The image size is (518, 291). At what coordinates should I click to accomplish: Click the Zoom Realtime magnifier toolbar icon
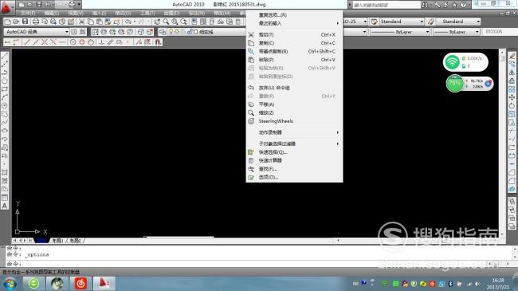[x=166, y=22]
